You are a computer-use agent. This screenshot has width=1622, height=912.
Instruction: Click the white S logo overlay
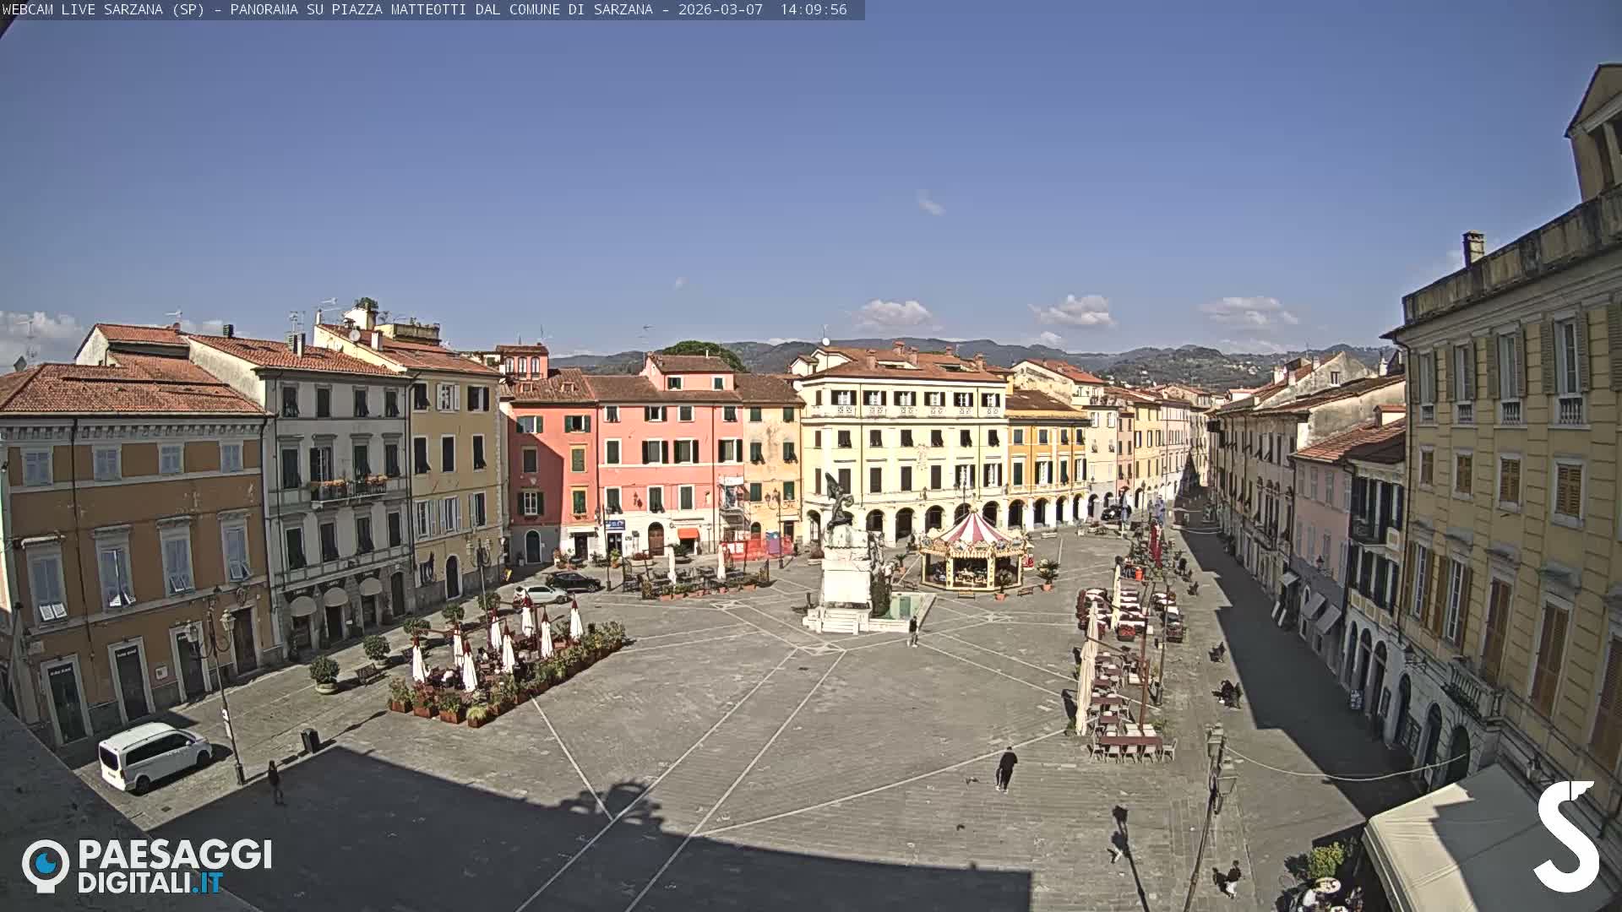click(x=1566, y=836)
